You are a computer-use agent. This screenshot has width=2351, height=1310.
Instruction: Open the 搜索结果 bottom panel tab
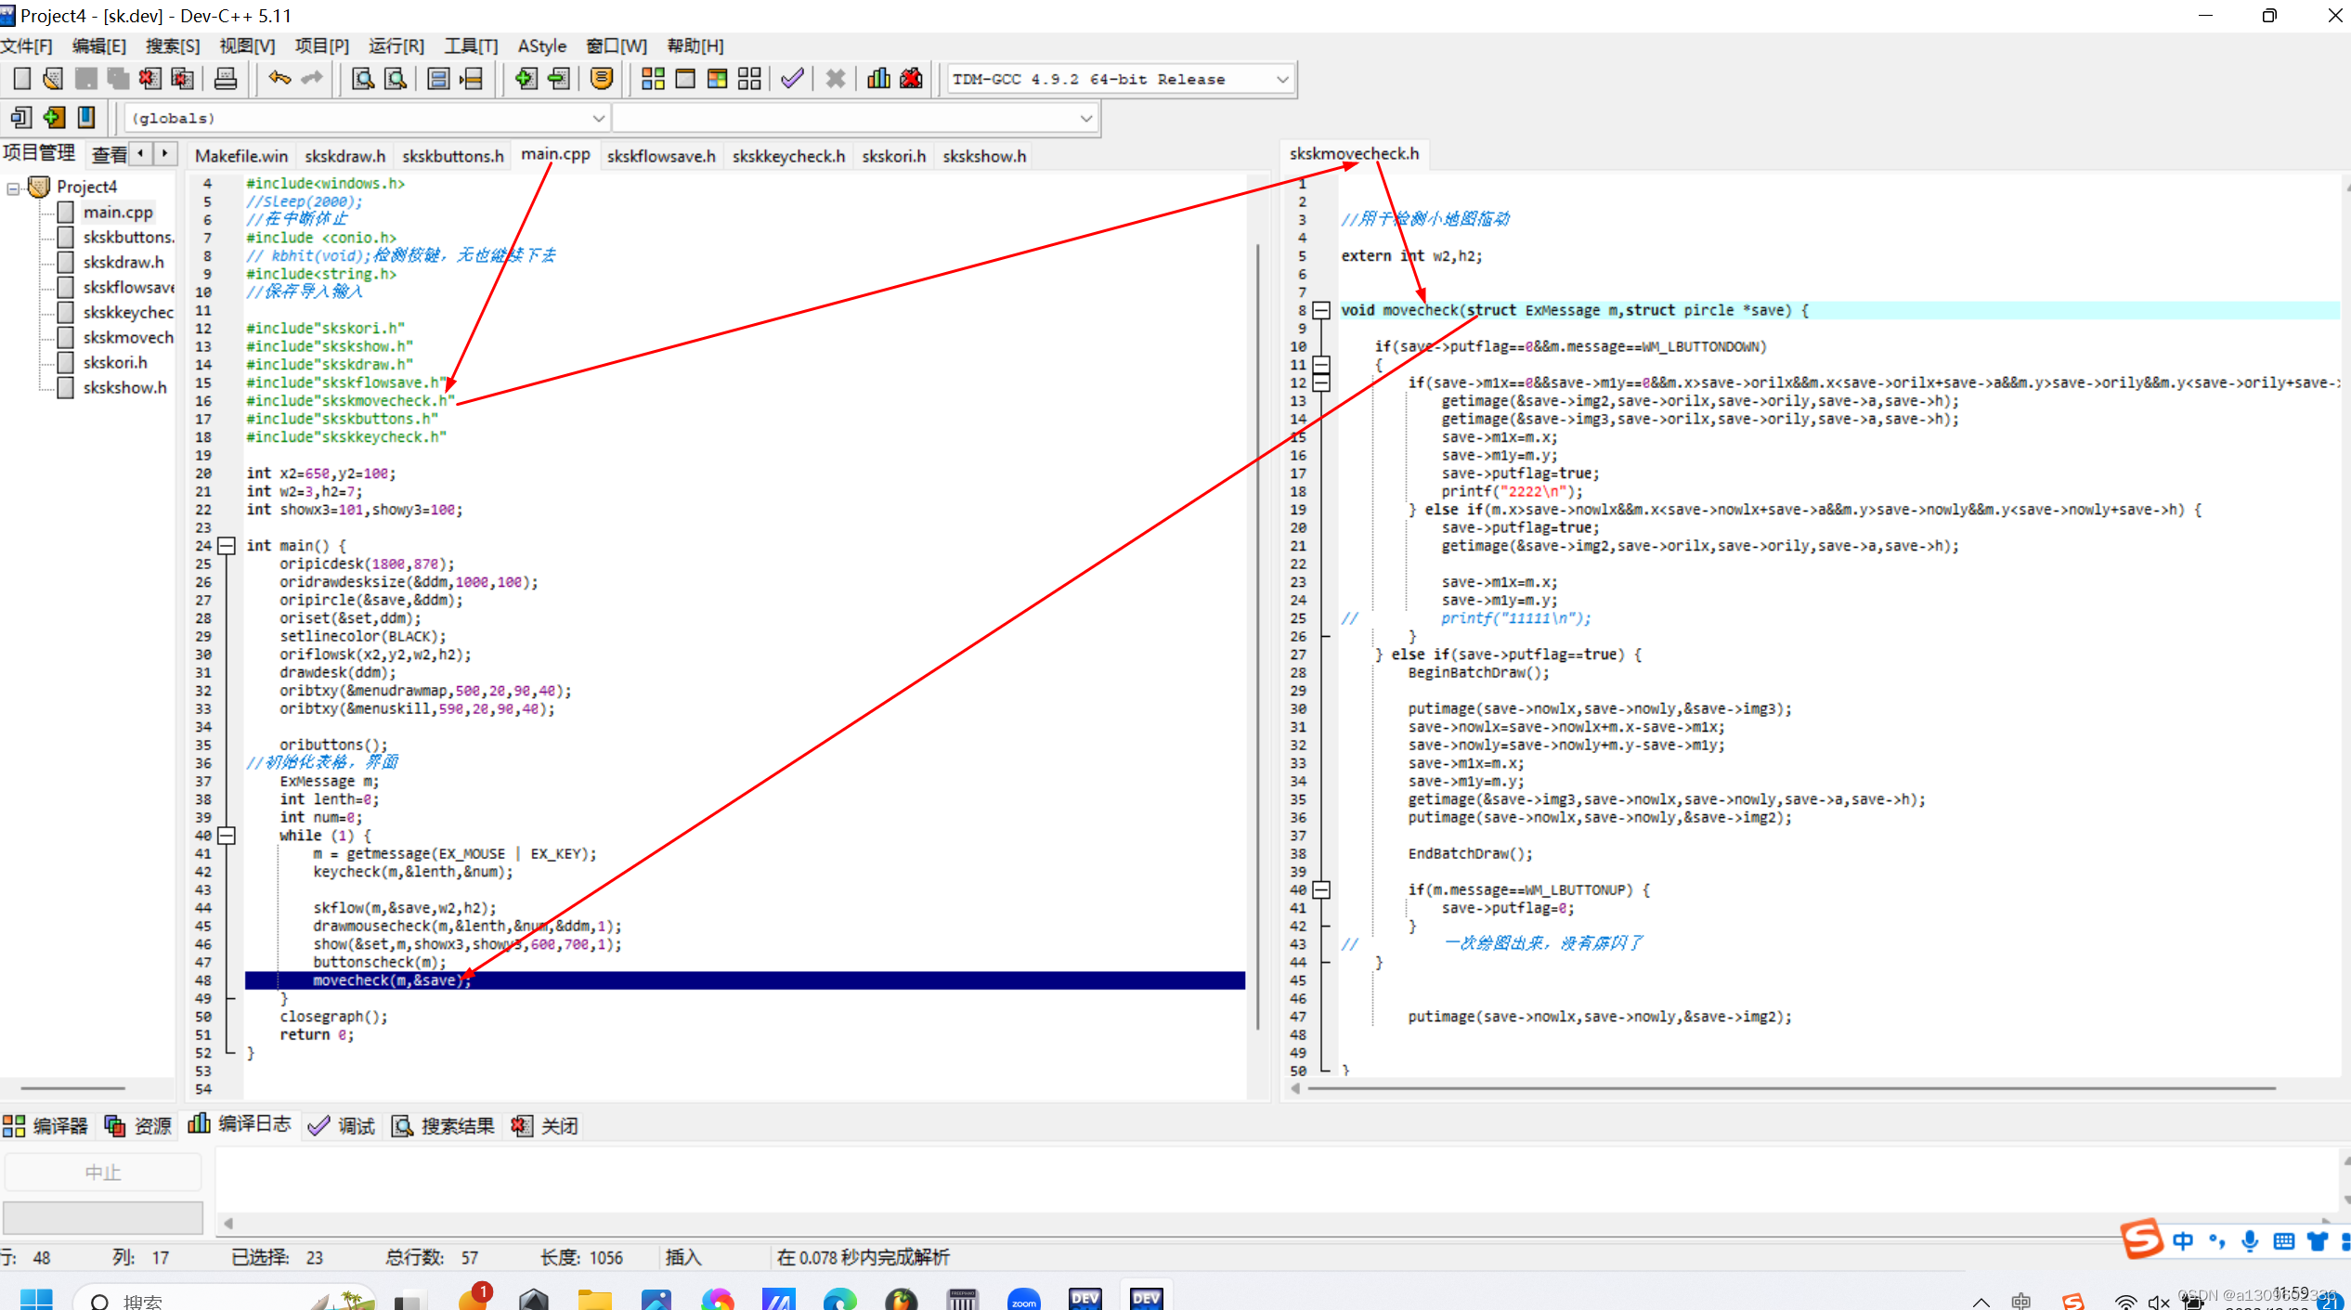click(443, 1126)
